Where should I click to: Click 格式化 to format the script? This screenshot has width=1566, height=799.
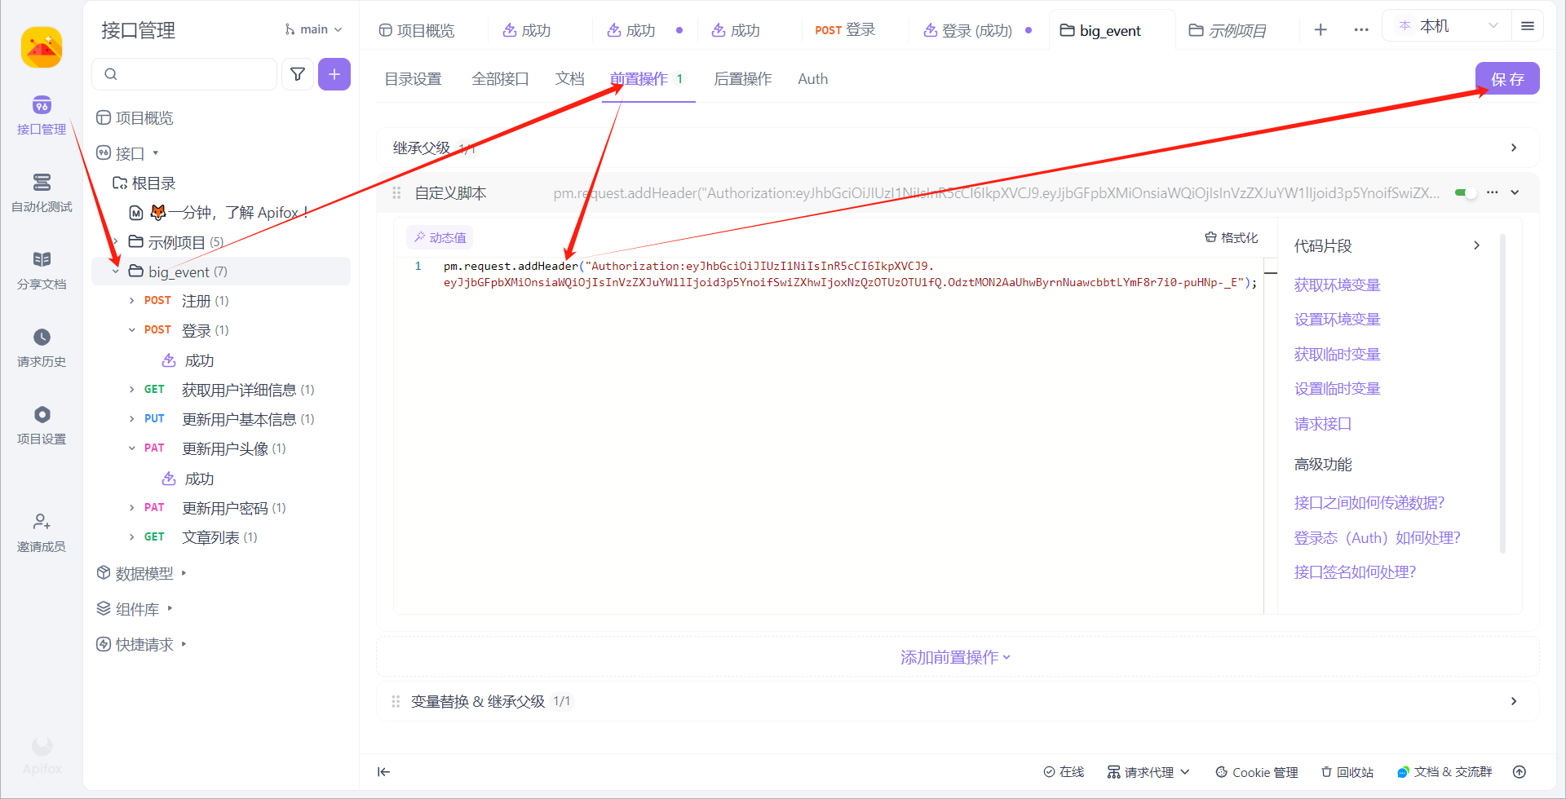pyautogui.click(x=1232, y=237)
